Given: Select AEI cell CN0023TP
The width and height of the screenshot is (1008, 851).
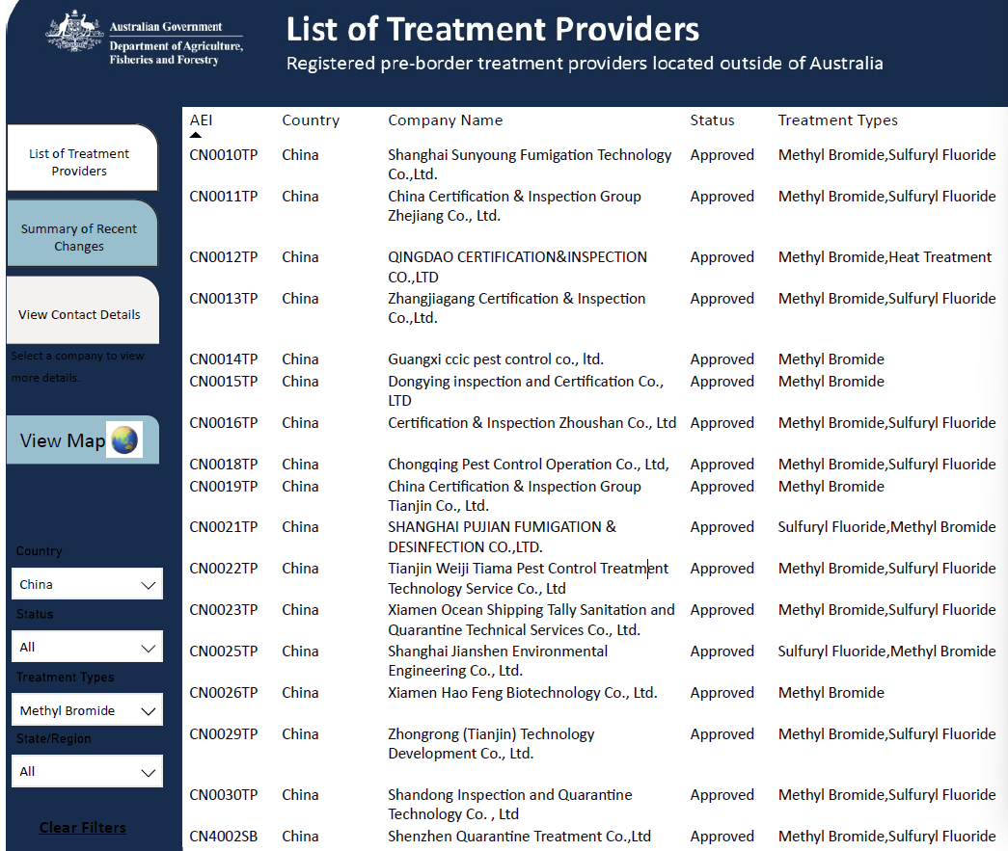Looking at the screenshot, I should pos(224,609).
